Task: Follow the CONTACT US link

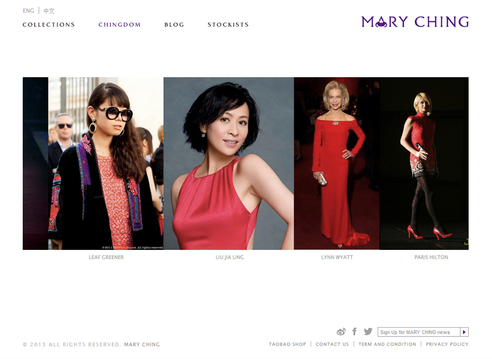Action: pyautogui.click(x=332, y=344)
